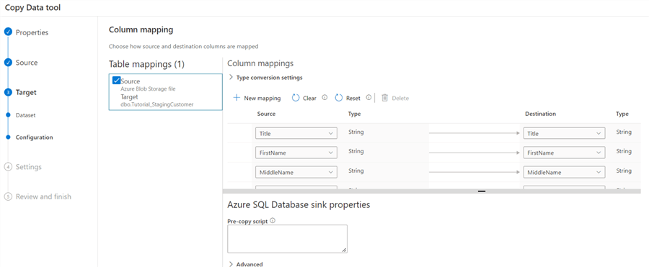This screenshot has width=649, height=267.
Task: Open the FirstName source column dropdown
Action: point(296,153)
